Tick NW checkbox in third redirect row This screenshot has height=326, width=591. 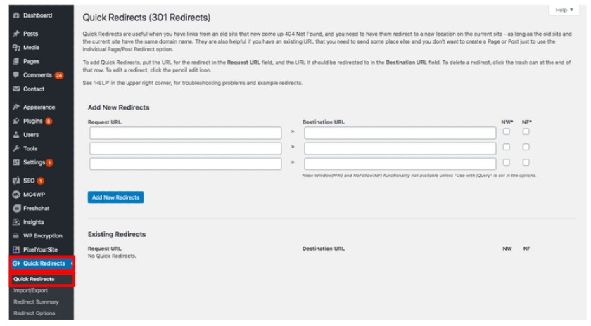tap(506, 162)
